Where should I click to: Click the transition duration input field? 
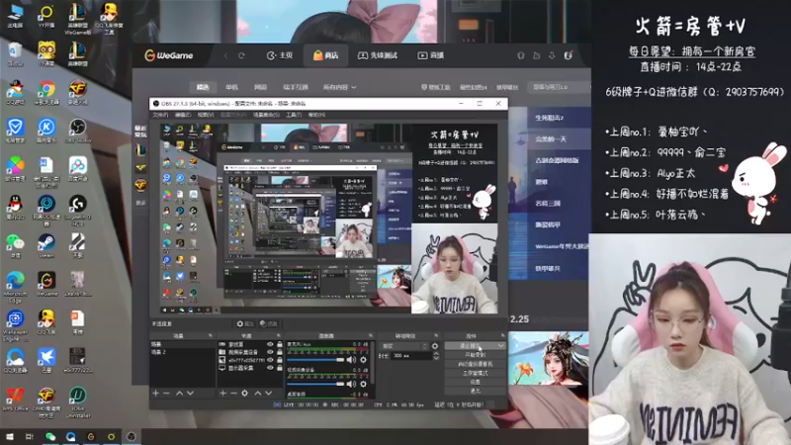pos(411,356)
